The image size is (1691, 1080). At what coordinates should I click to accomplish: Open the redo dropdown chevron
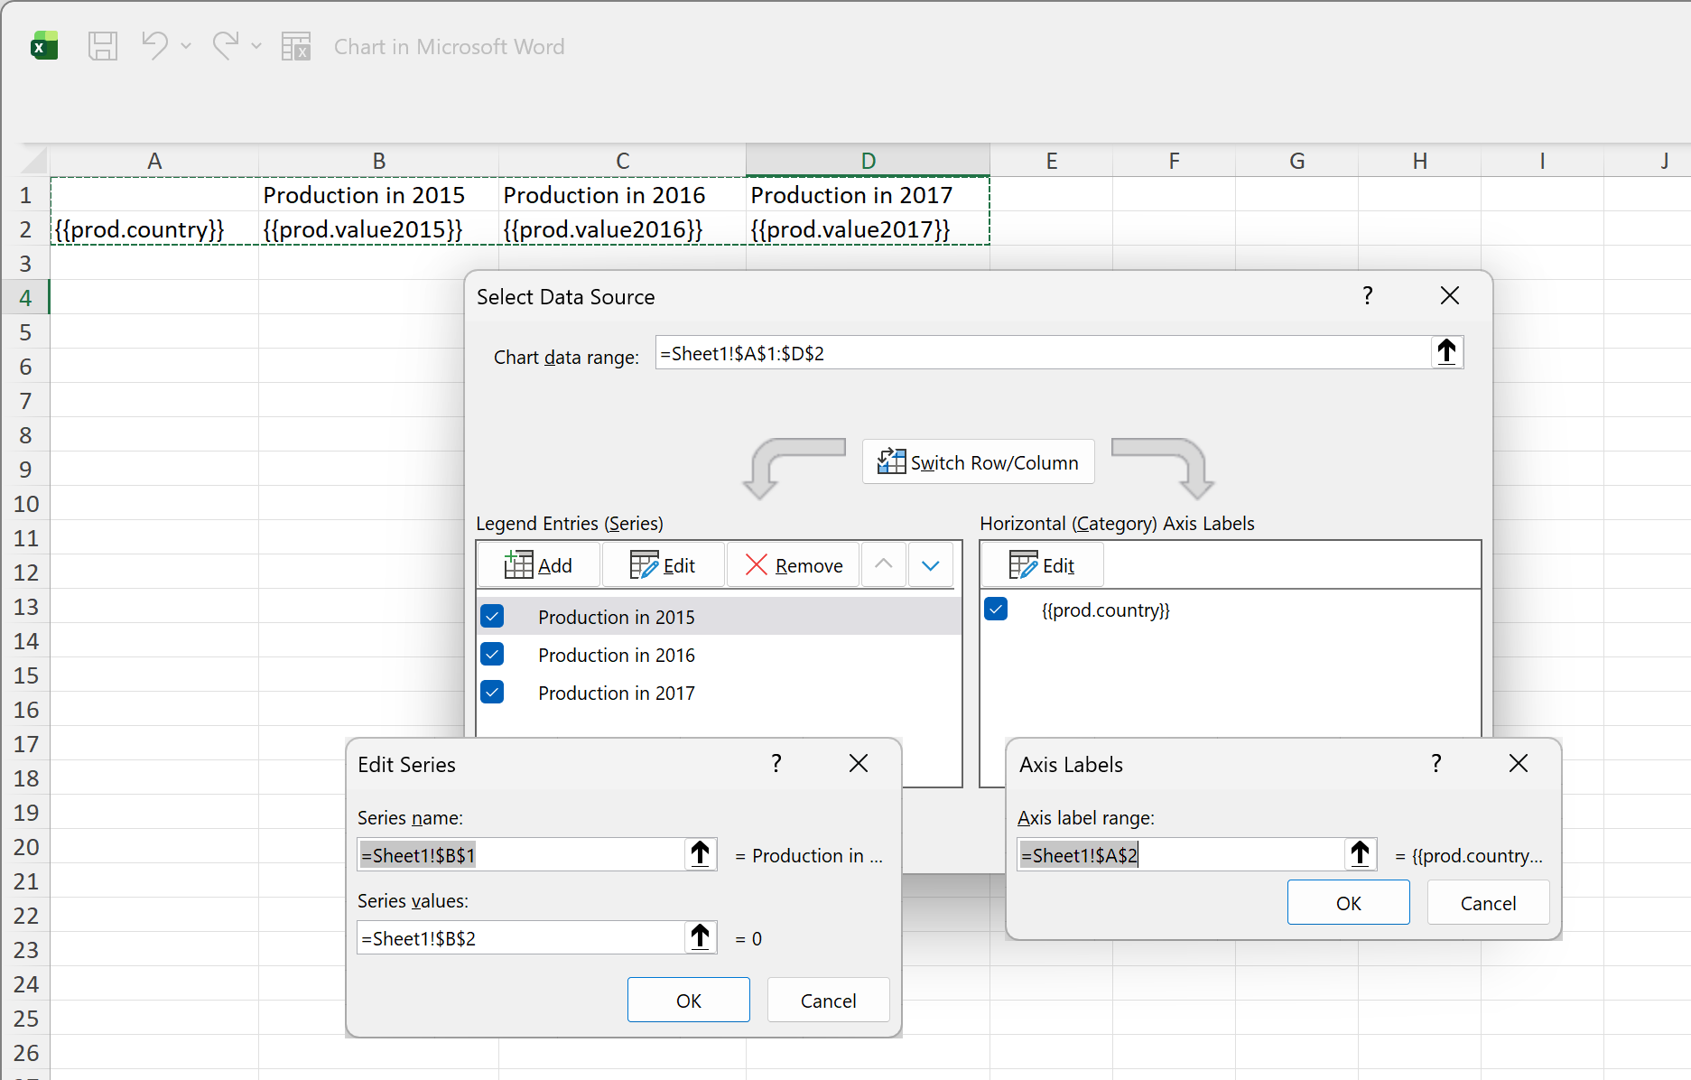point(258,46)
